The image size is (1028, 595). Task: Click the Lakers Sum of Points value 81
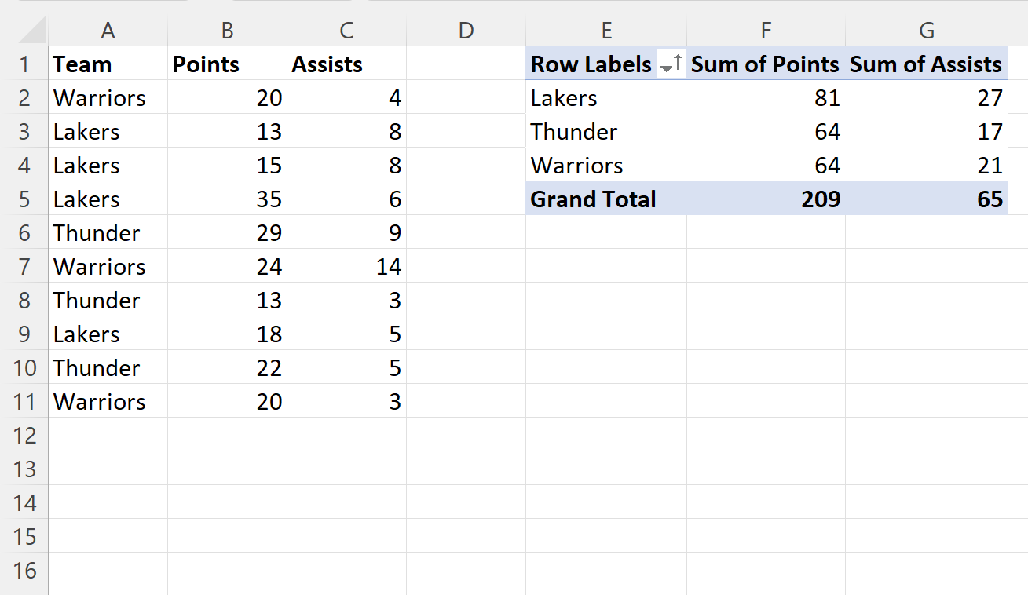766,98
